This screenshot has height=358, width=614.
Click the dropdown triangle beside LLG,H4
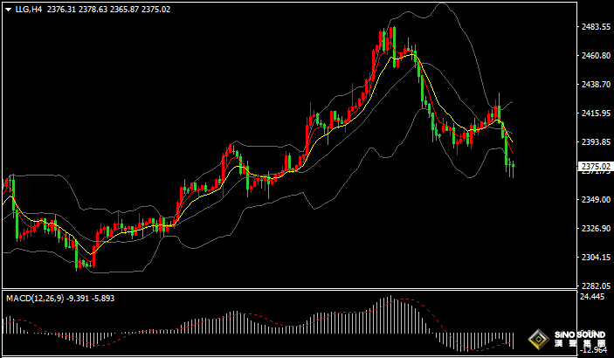point(7,9)
